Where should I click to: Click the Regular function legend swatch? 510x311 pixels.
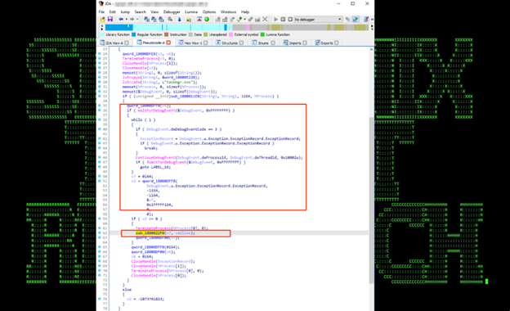(134, 34)
